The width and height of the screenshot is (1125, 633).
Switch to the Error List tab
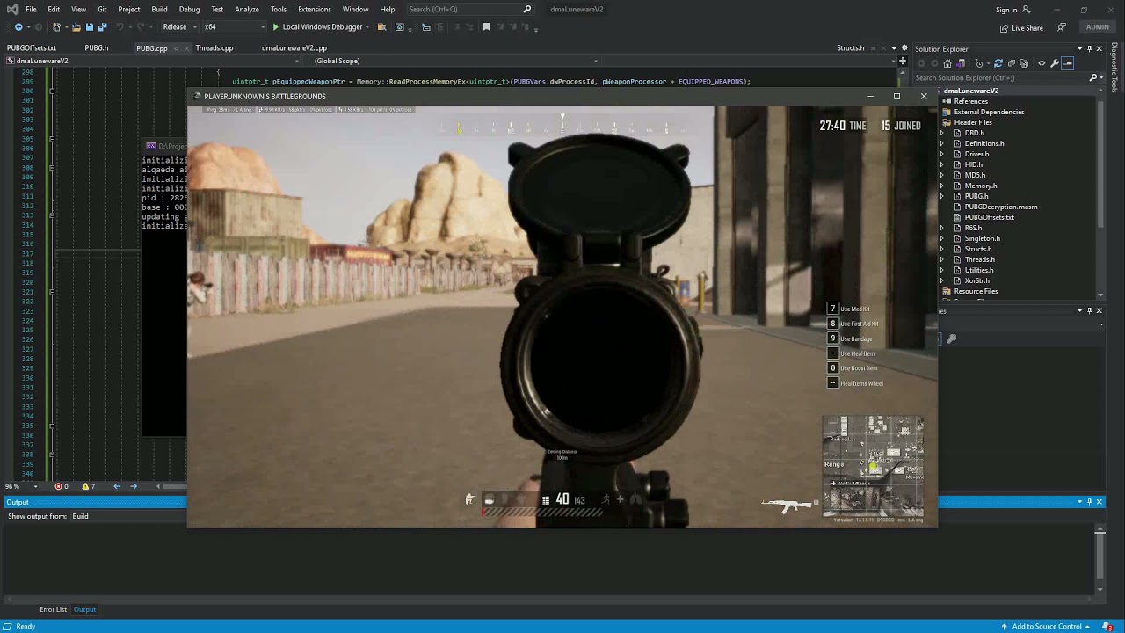coord(53,609)
